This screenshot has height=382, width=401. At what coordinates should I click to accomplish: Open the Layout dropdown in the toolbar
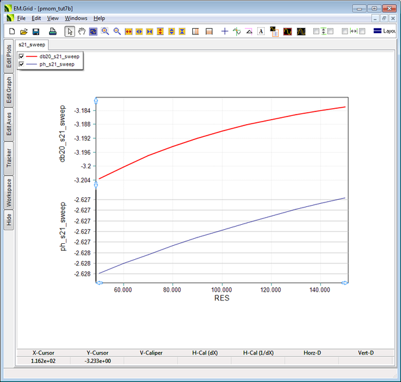[x=385, y=31]
